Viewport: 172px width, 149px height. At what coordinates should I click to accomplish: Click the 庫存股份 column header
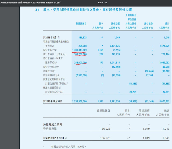148,23
